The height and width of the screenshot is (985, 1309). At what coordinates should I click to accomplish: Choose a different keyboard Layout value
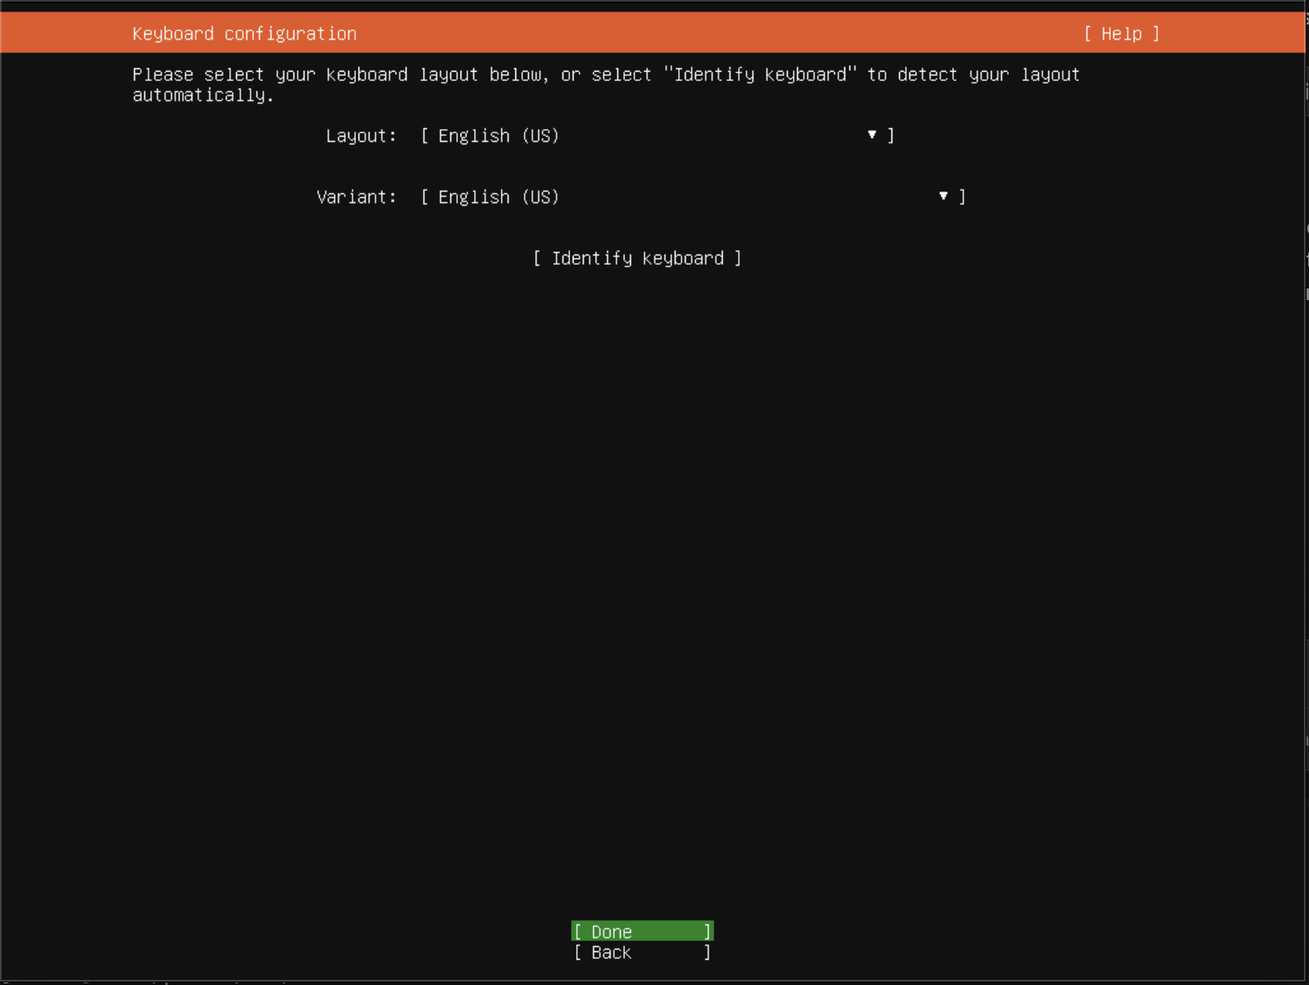coord(649,135)
